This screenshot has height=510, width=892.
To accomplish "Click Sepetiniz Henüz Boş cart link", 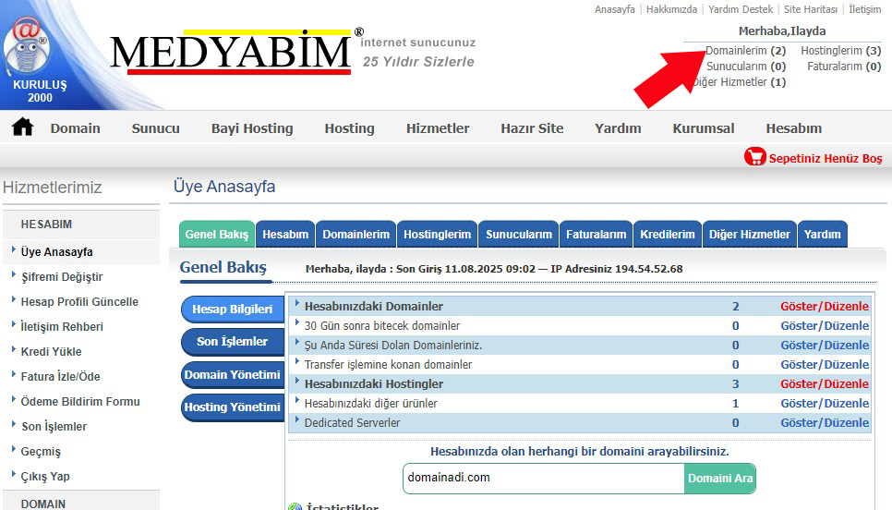I will click(826, 158).
